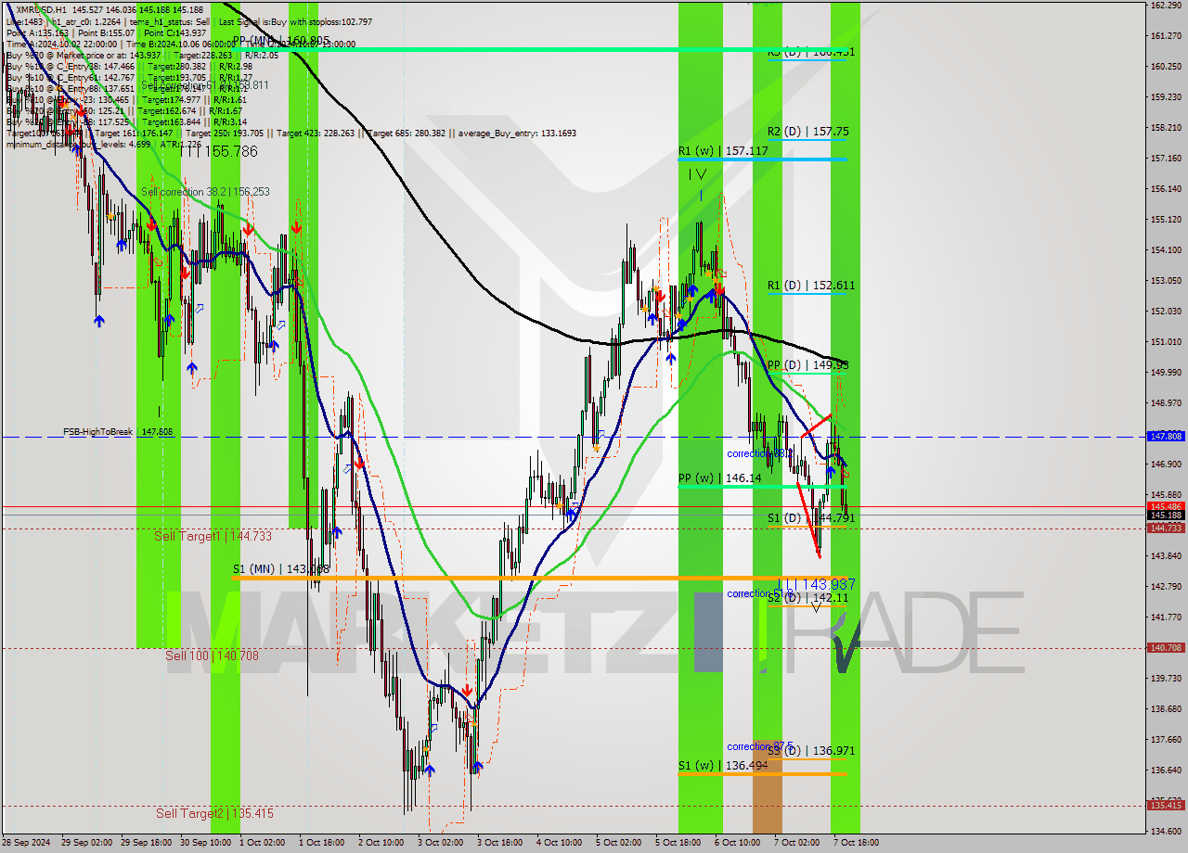Click the 'S2 (D) | 142.11' support label
Image resolution: width=1188 pixels, height=853 pixels.
(807, 598)
